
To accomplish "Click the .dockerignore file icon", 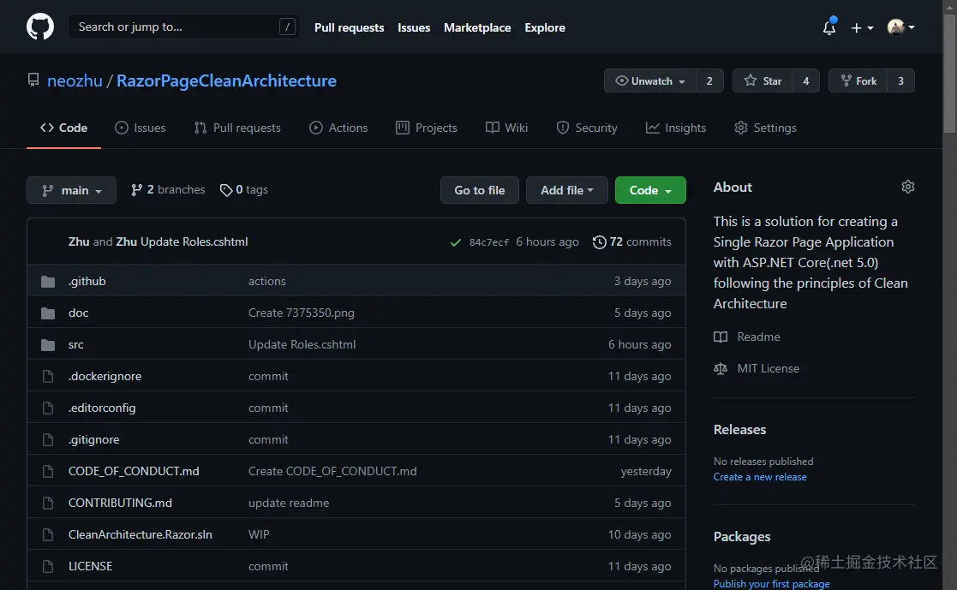I will click(x=48, y=377).
